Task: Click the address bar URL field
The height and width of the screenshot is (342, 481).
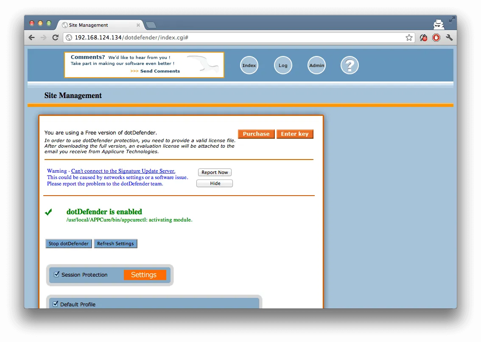Action: pyautogui.click(x=238, y=38)
